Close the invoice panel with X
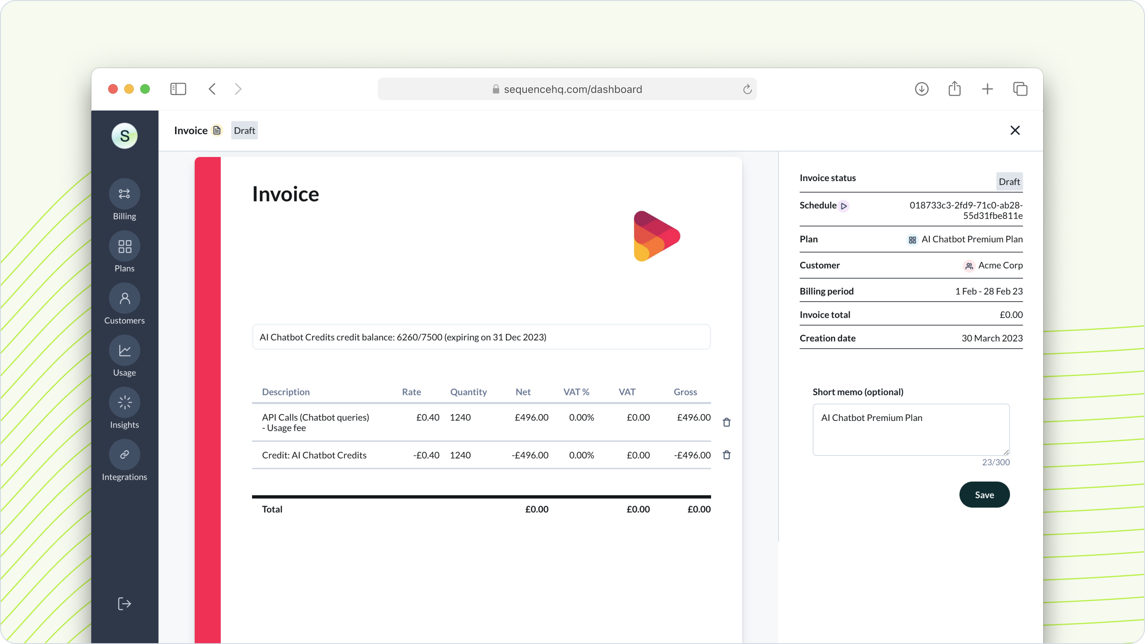The height and width of the screenshot is (644, 1145). [1015, 130]
